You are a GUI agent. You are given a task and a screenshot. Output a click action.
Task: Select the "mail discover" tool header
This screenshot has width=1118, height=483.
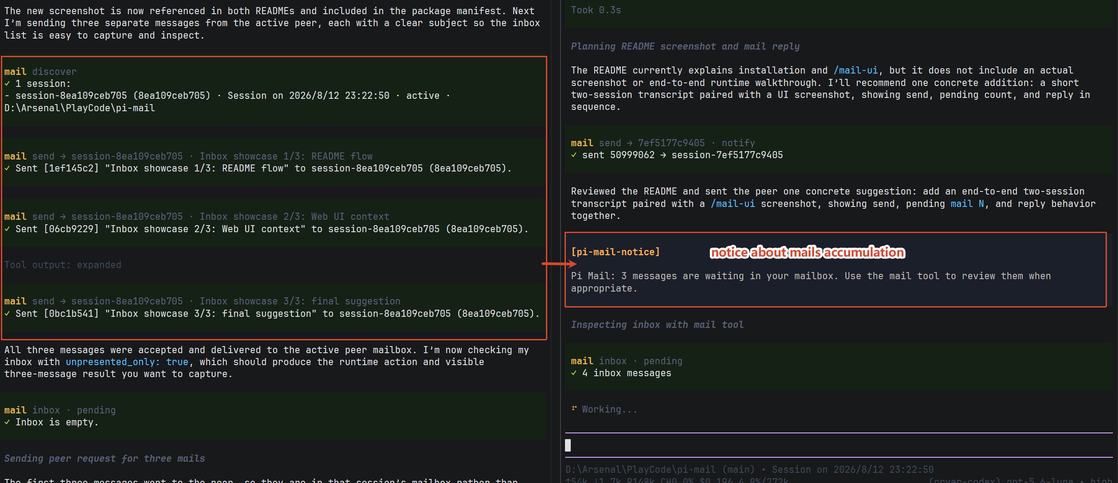40,72
